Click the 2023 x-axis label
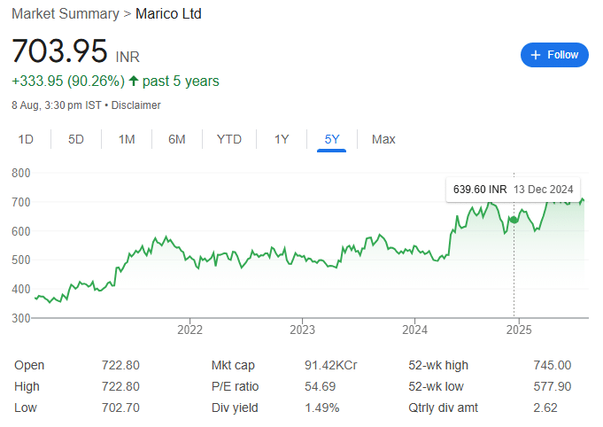The image size is (603, 427). coord(302,330)
